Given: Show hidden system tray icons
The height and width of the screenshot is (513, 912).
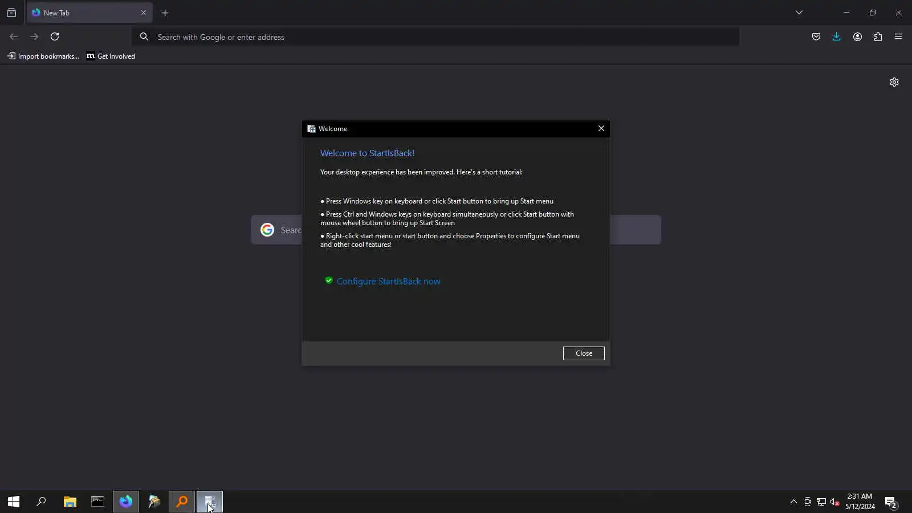Looking at the screenshot, I should pyautogui.click(x=793, y=502).
